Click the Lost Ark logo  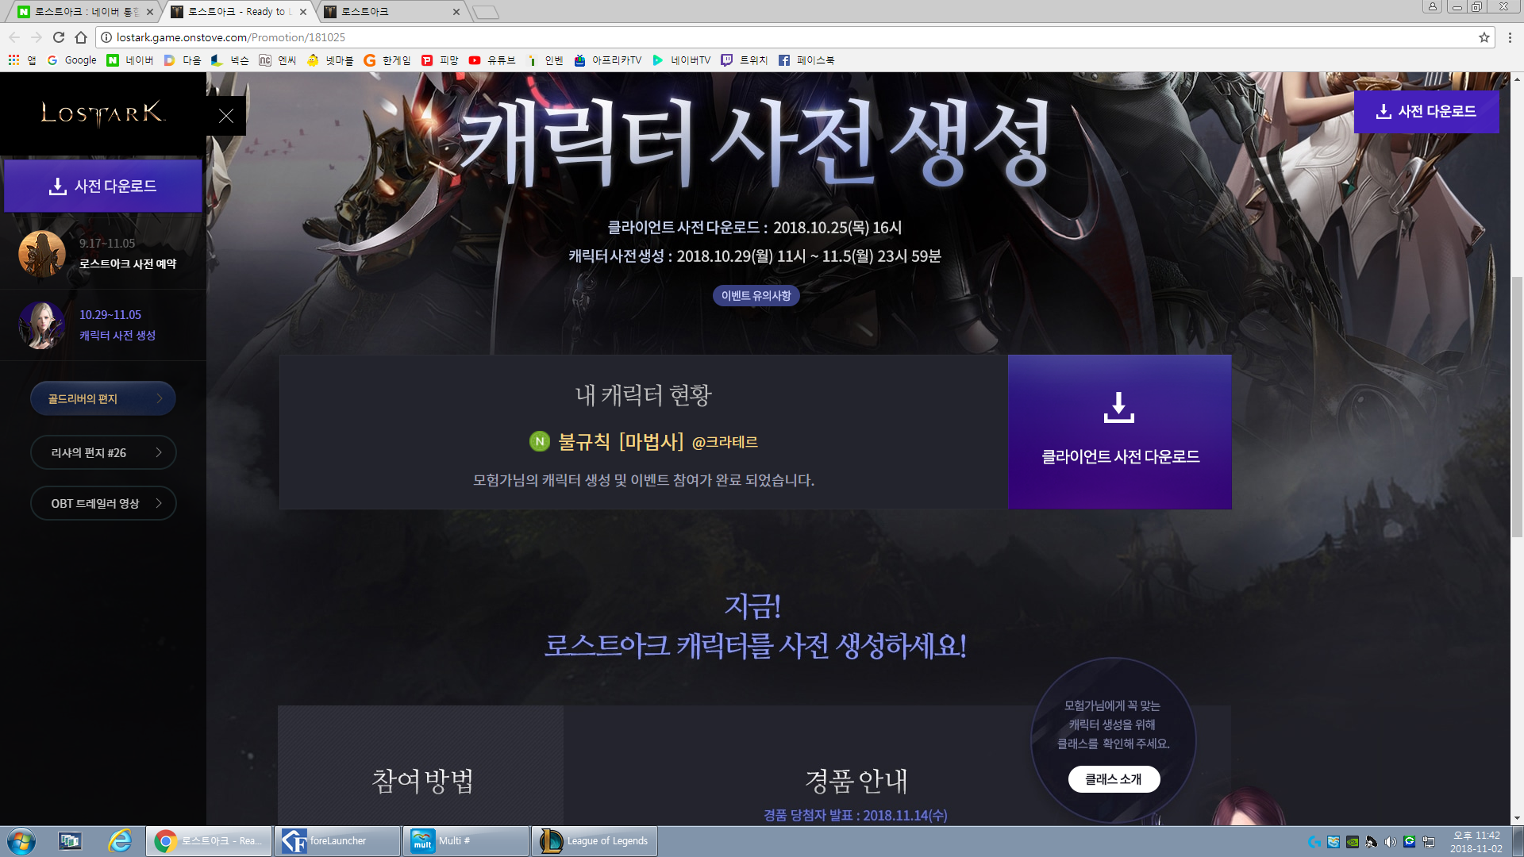102,113
